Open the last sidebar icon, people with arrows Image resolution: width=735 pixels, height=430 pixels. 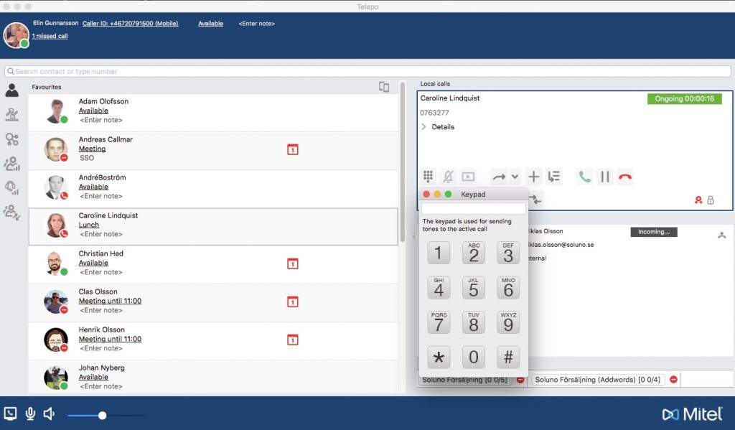tap(11, 212)
